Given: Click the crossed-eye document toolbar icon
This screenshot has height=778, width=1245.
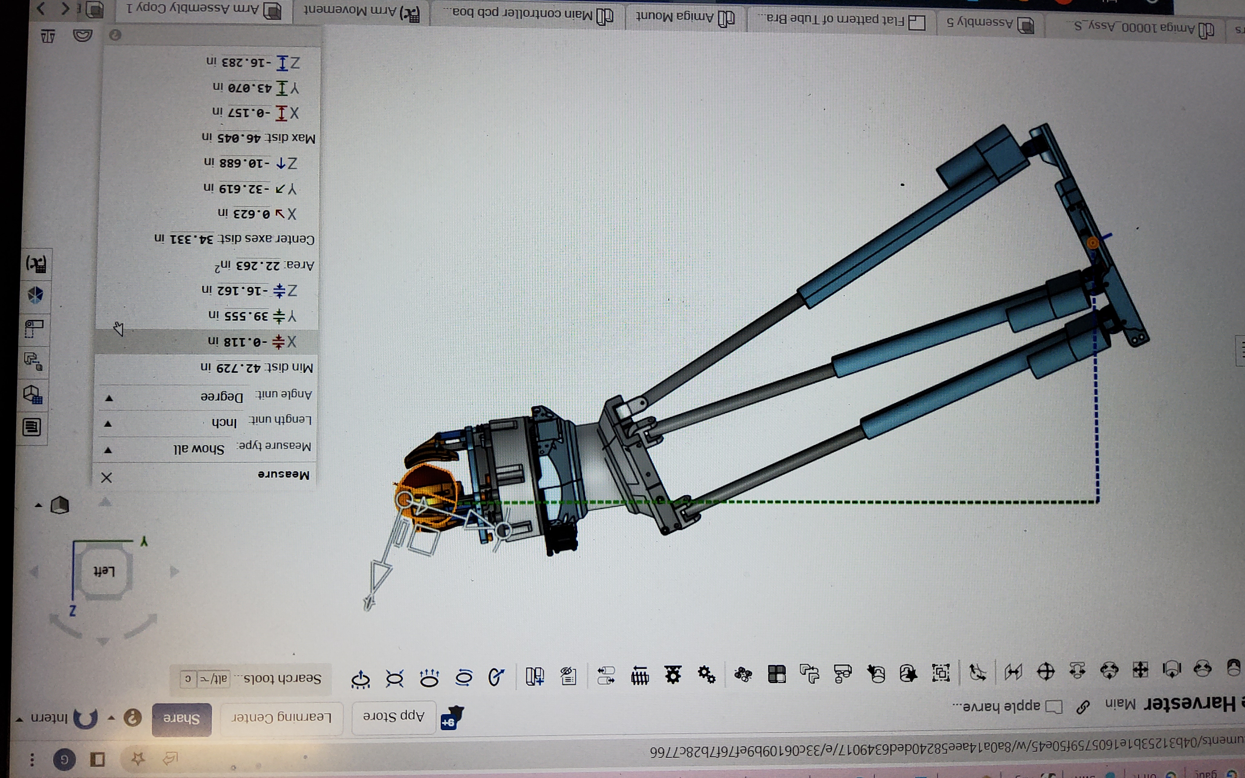Looking at the screenshot, I should [569, 676].
